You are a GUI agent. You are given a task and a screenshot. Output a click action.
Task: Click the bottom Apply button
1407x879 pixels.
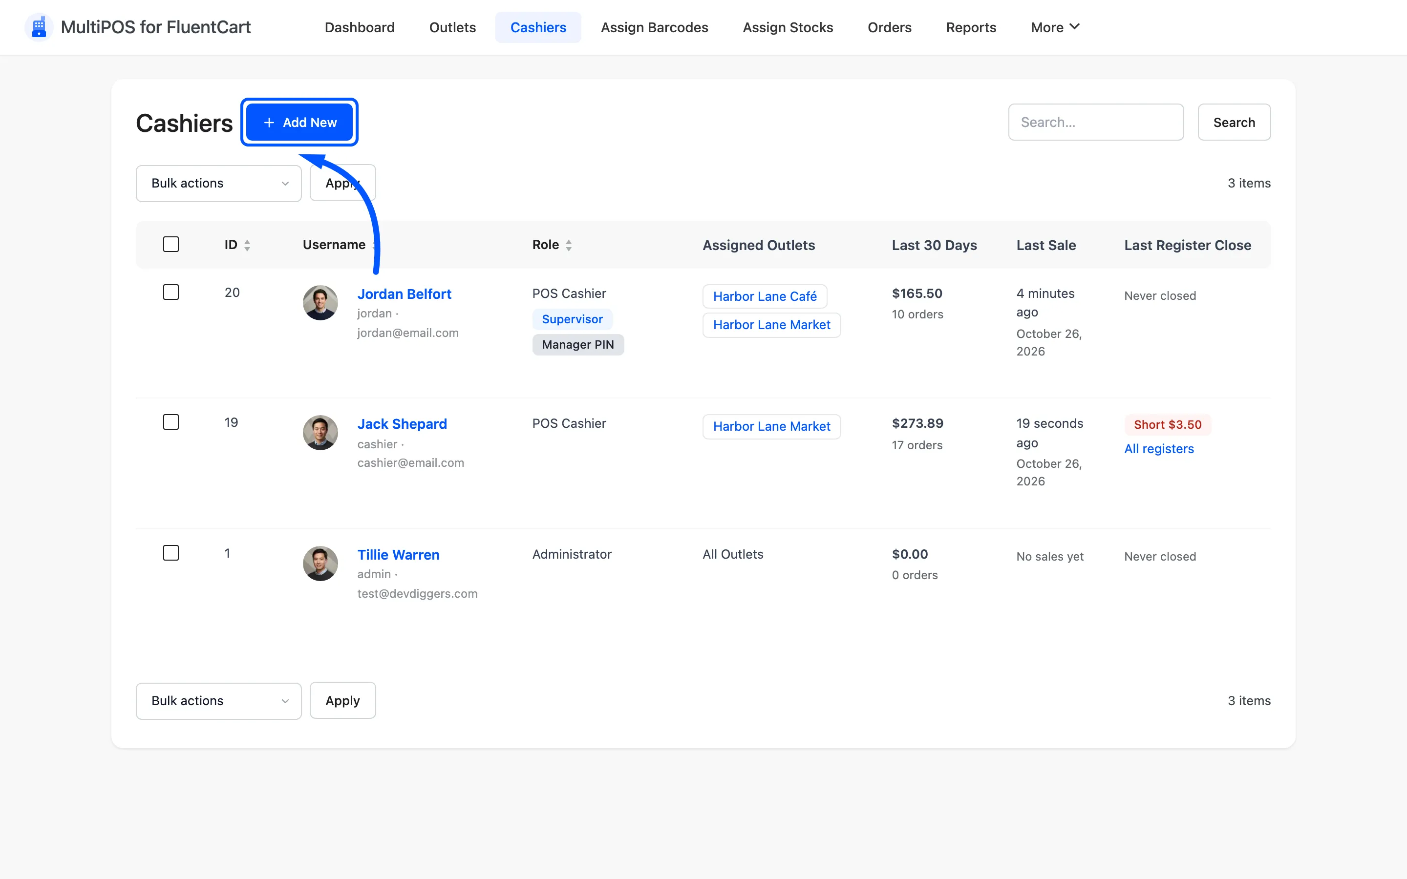point(342,701)
